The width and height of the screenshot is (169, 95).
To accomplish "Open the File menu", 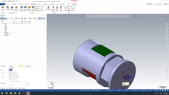I will tap(2, 4).
